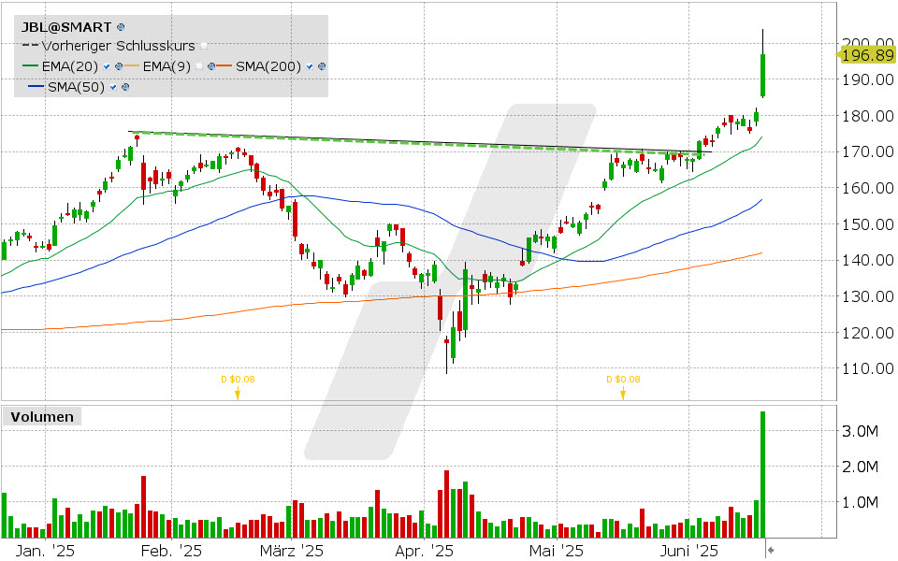Click the EMA(9) legend label

167,66
